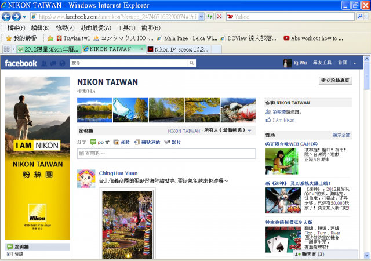Open the 檢視(V) menu
Image resolution: width=371 pixels, height=261 pixels.
pos(65,28)
